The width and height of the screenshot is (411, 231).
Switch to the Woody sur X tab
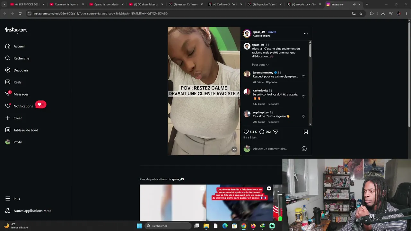pos(304,4)
